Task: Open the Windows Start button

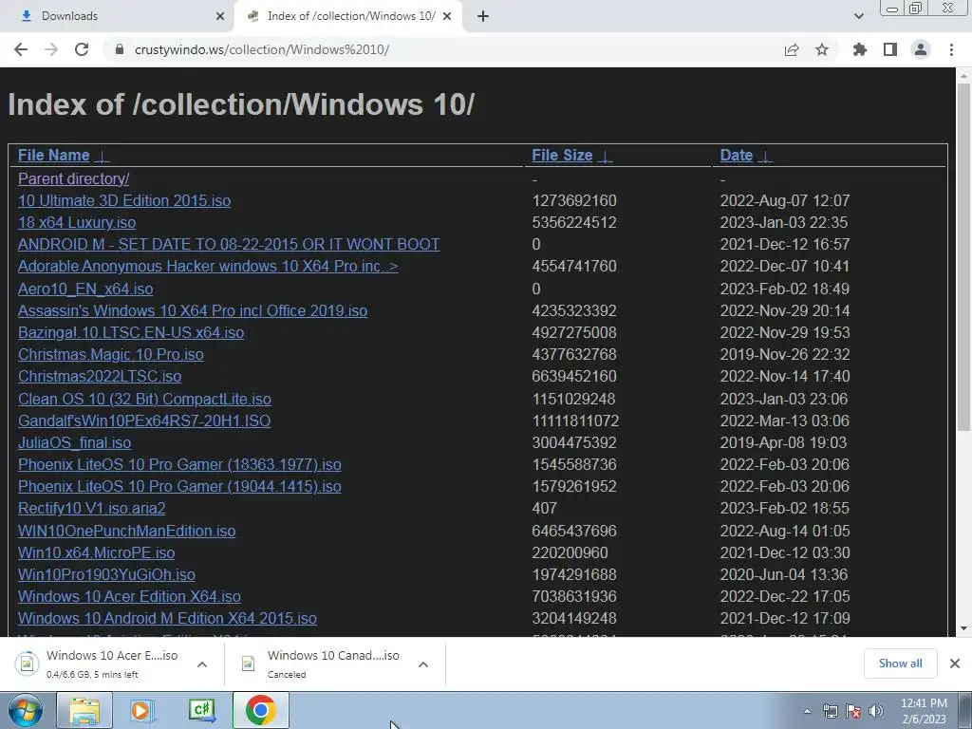Action: pos(25,710)
